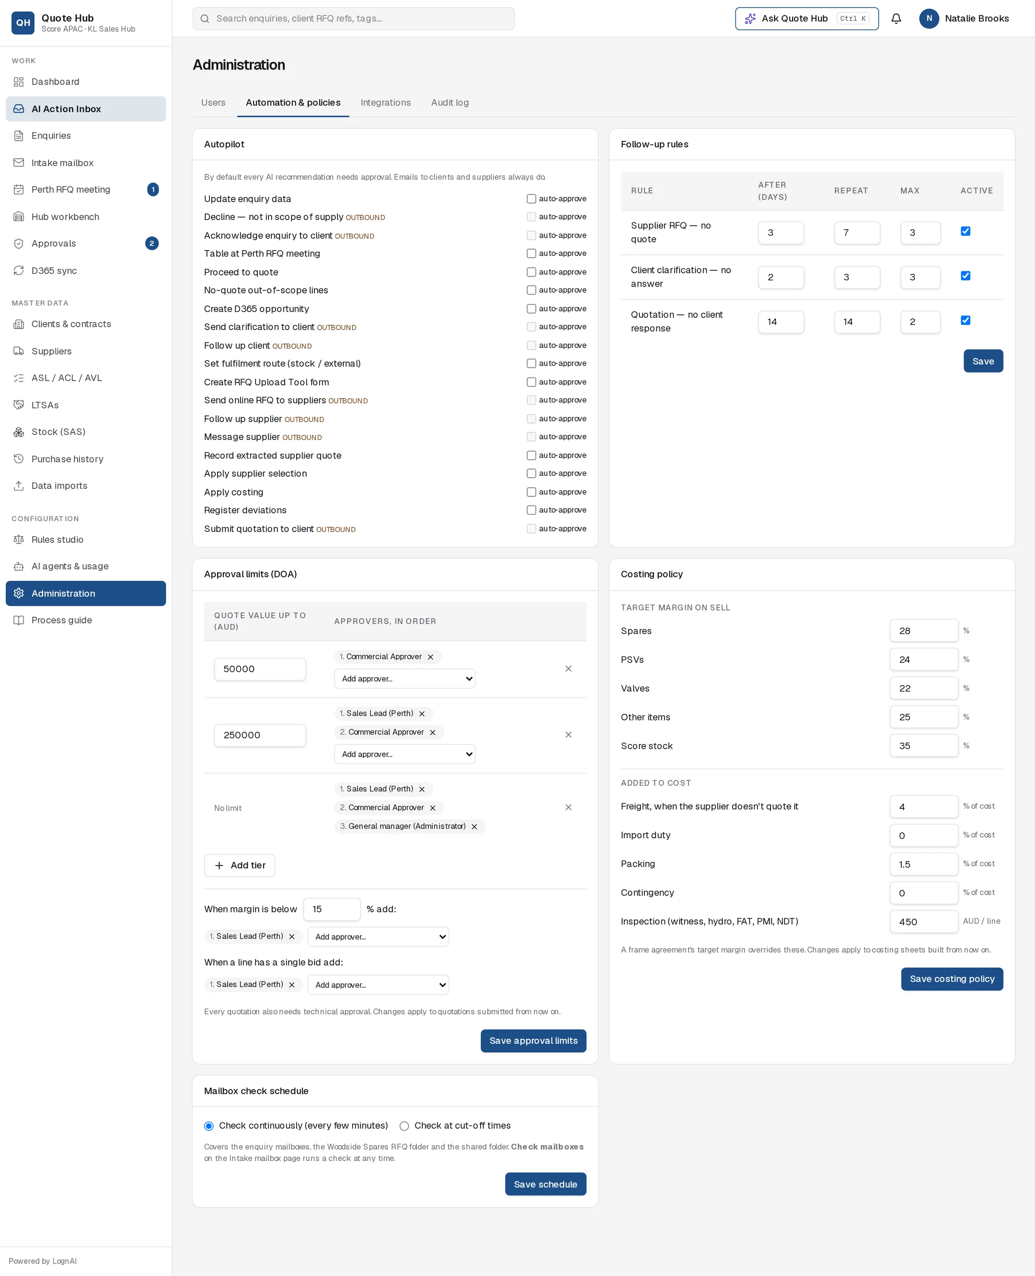This screenshot has height=1276, width=1035.
Task: Go to AI Action Inbox
Action: 86,109
